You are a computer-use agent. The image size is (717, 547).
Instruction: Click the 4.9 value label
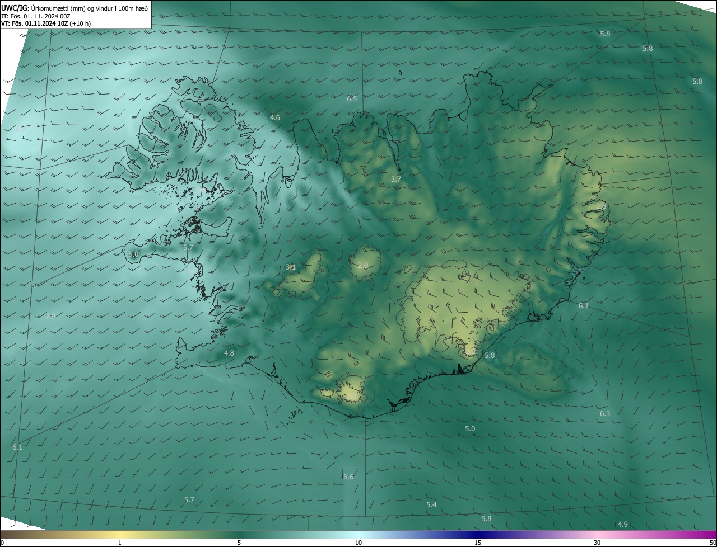[622, 524]
